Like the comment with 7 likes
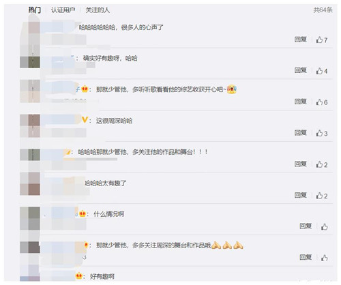This screenshot has height=285, width=341. pyautogui.click(x=321, y=40)
